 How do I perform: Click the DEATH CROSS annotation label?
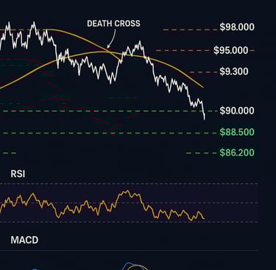(113, 24)
